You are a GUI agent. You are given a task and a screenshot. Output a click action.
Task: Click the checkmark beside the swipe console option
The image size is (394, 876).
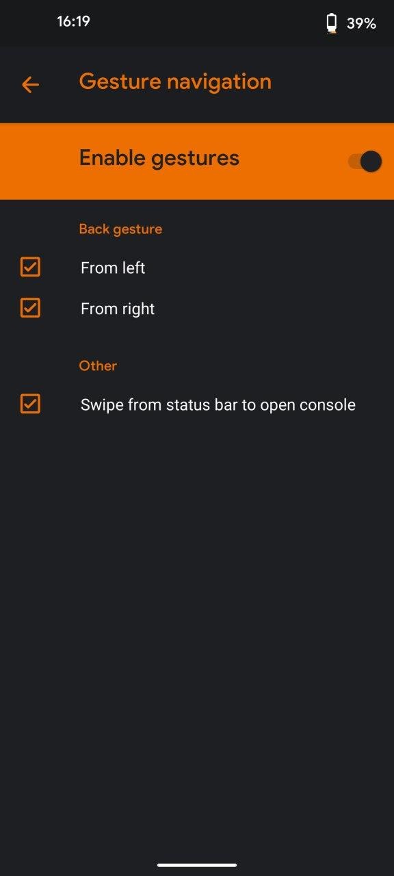pyautogui.click(x=30, y=404)
